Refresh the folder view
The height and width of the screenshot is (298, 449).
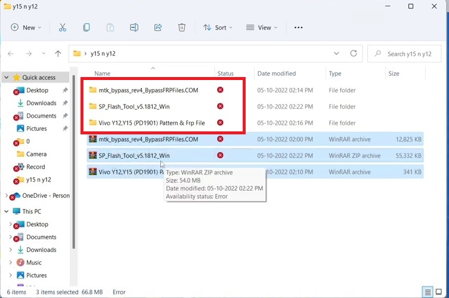[354, 53]
